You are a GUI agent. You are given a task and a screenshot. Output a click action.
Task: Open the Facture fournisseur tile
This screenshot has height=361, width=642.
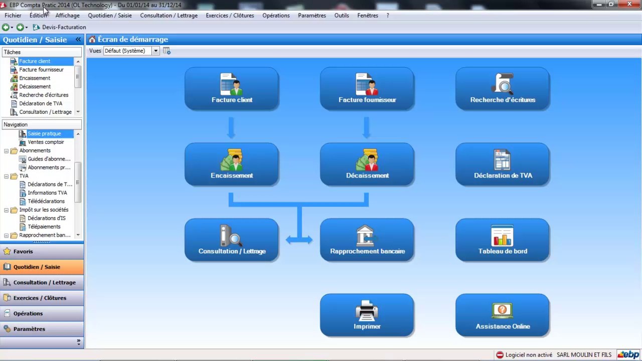tap(367, 89)
